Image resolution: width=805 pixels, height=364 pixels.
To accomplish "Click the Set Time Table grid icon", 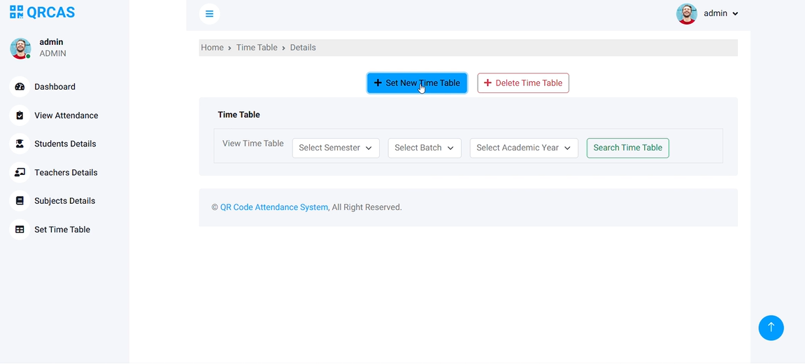I will (x=20, y=230).
